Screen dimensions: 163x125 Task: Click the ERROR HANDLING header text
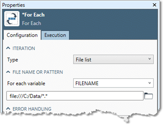(32, 109)
